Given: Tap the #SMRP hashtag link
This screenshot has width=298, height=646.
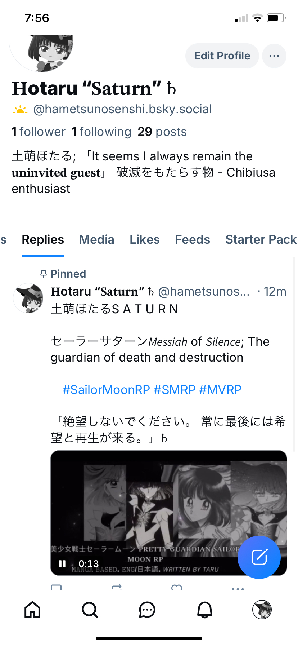Looking at the screenshot, I should pos(175,390).
